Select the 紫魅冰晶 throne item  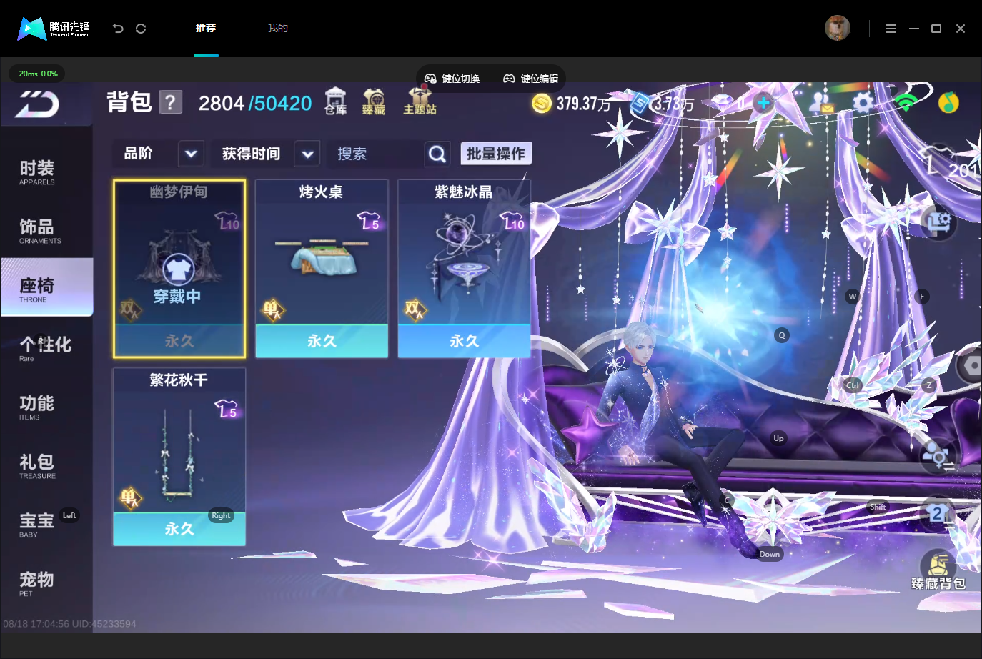[x=464, y=269]
